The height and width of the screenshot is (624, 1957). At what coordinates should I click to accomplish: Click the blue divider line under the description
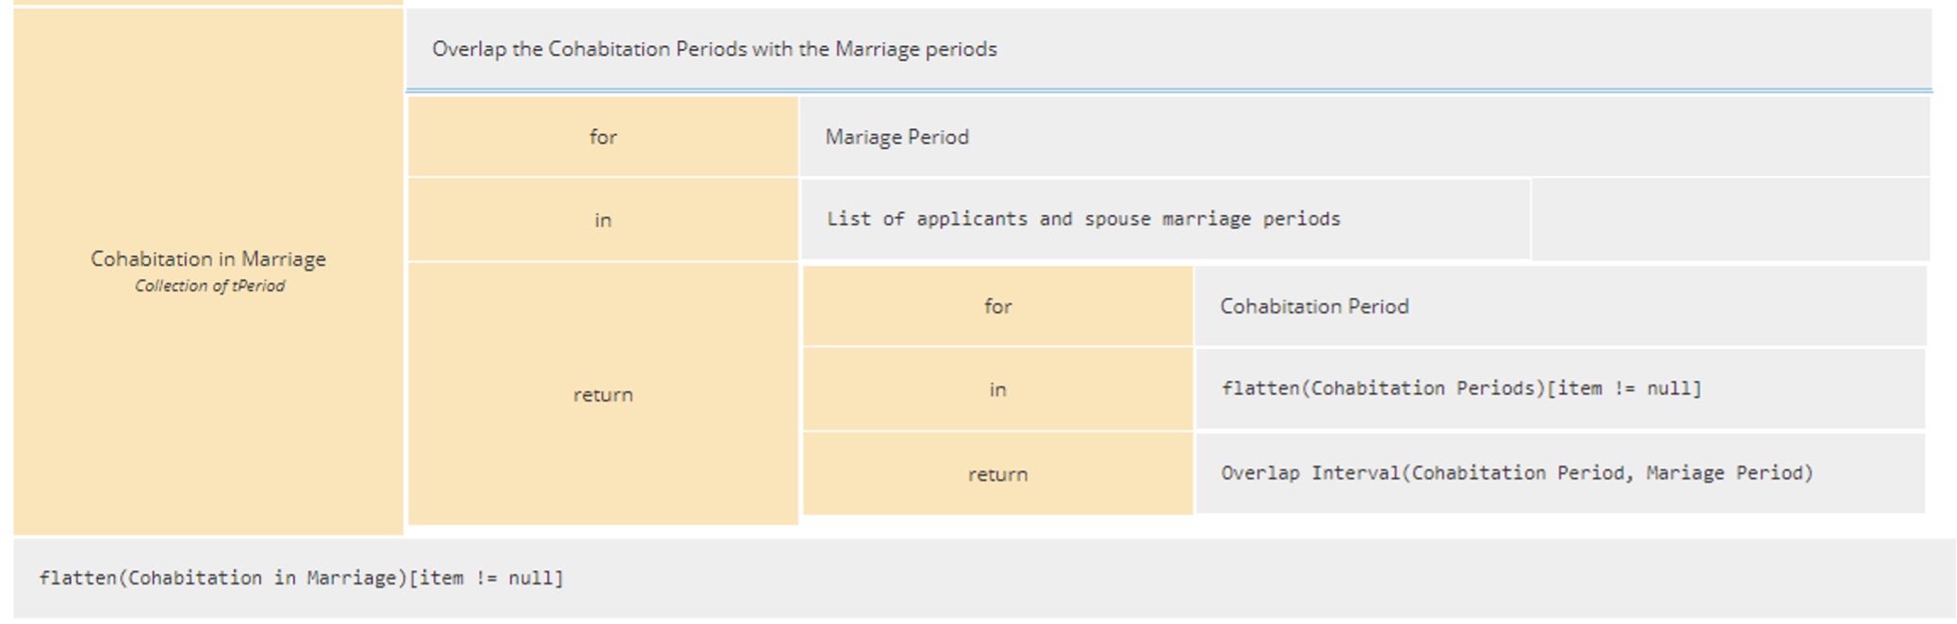(1167, 90)
